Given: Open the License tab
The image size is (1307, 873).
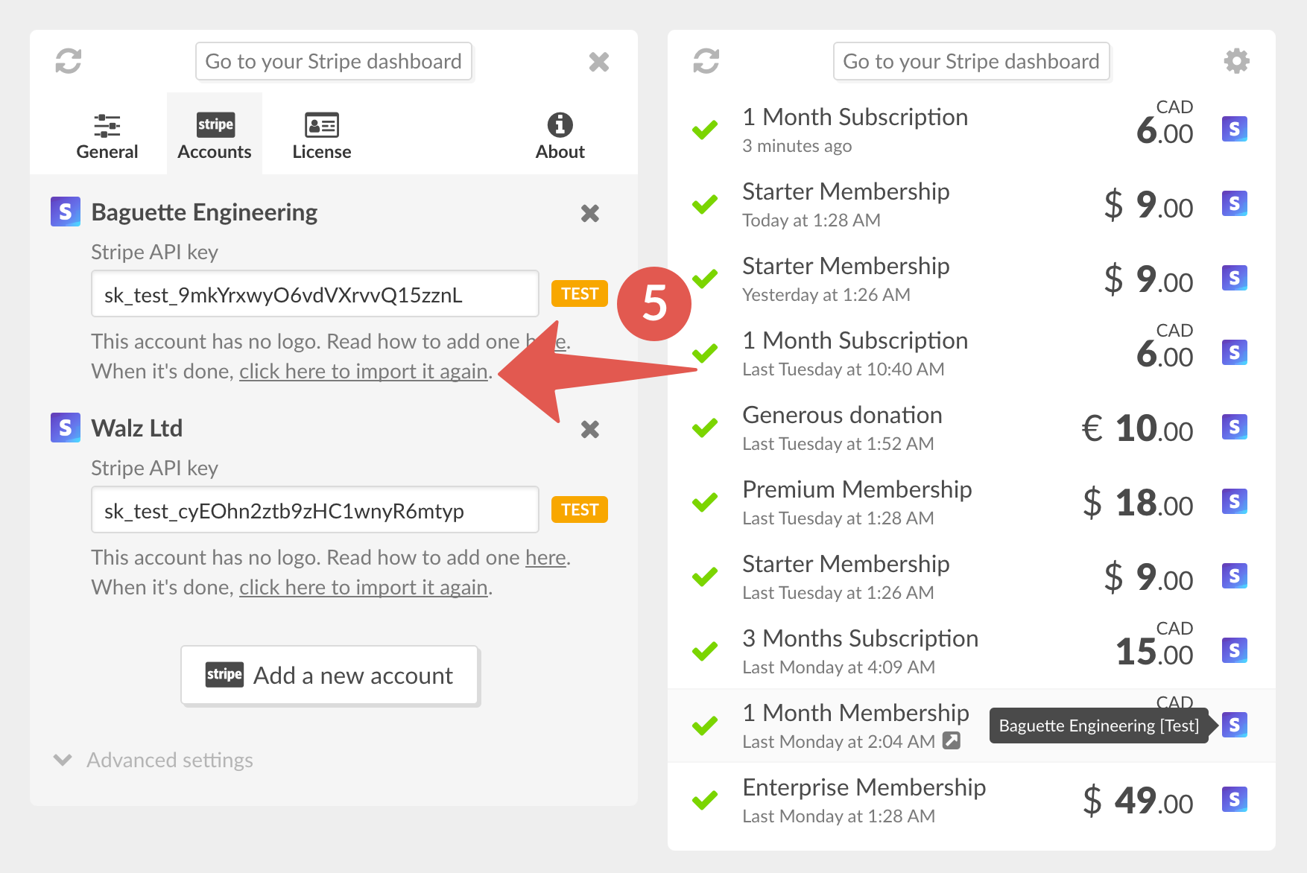Looking at the screenshot, I should (321, 136).
